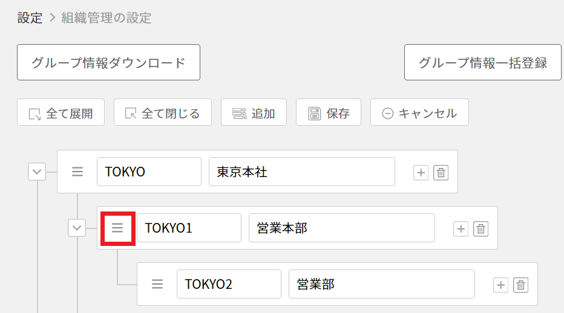564x313 pixels.
Task: Expand all groups with 全て展開
Action: [61, 113]
